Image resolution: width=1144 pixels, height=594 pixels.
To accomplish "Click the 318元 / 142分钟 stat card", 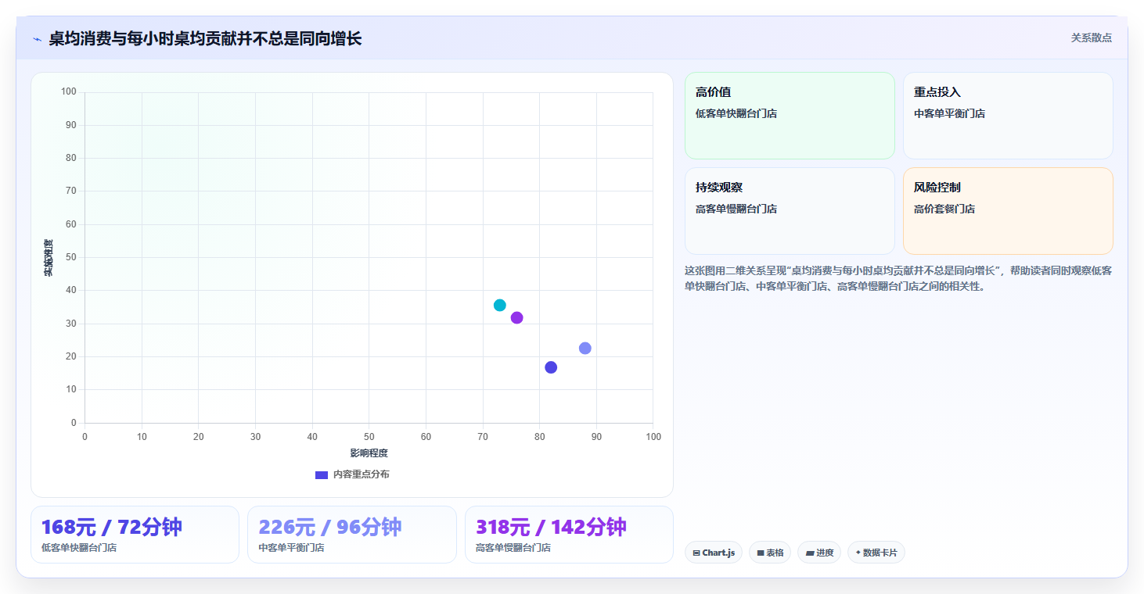I will [x=569, y=535].
